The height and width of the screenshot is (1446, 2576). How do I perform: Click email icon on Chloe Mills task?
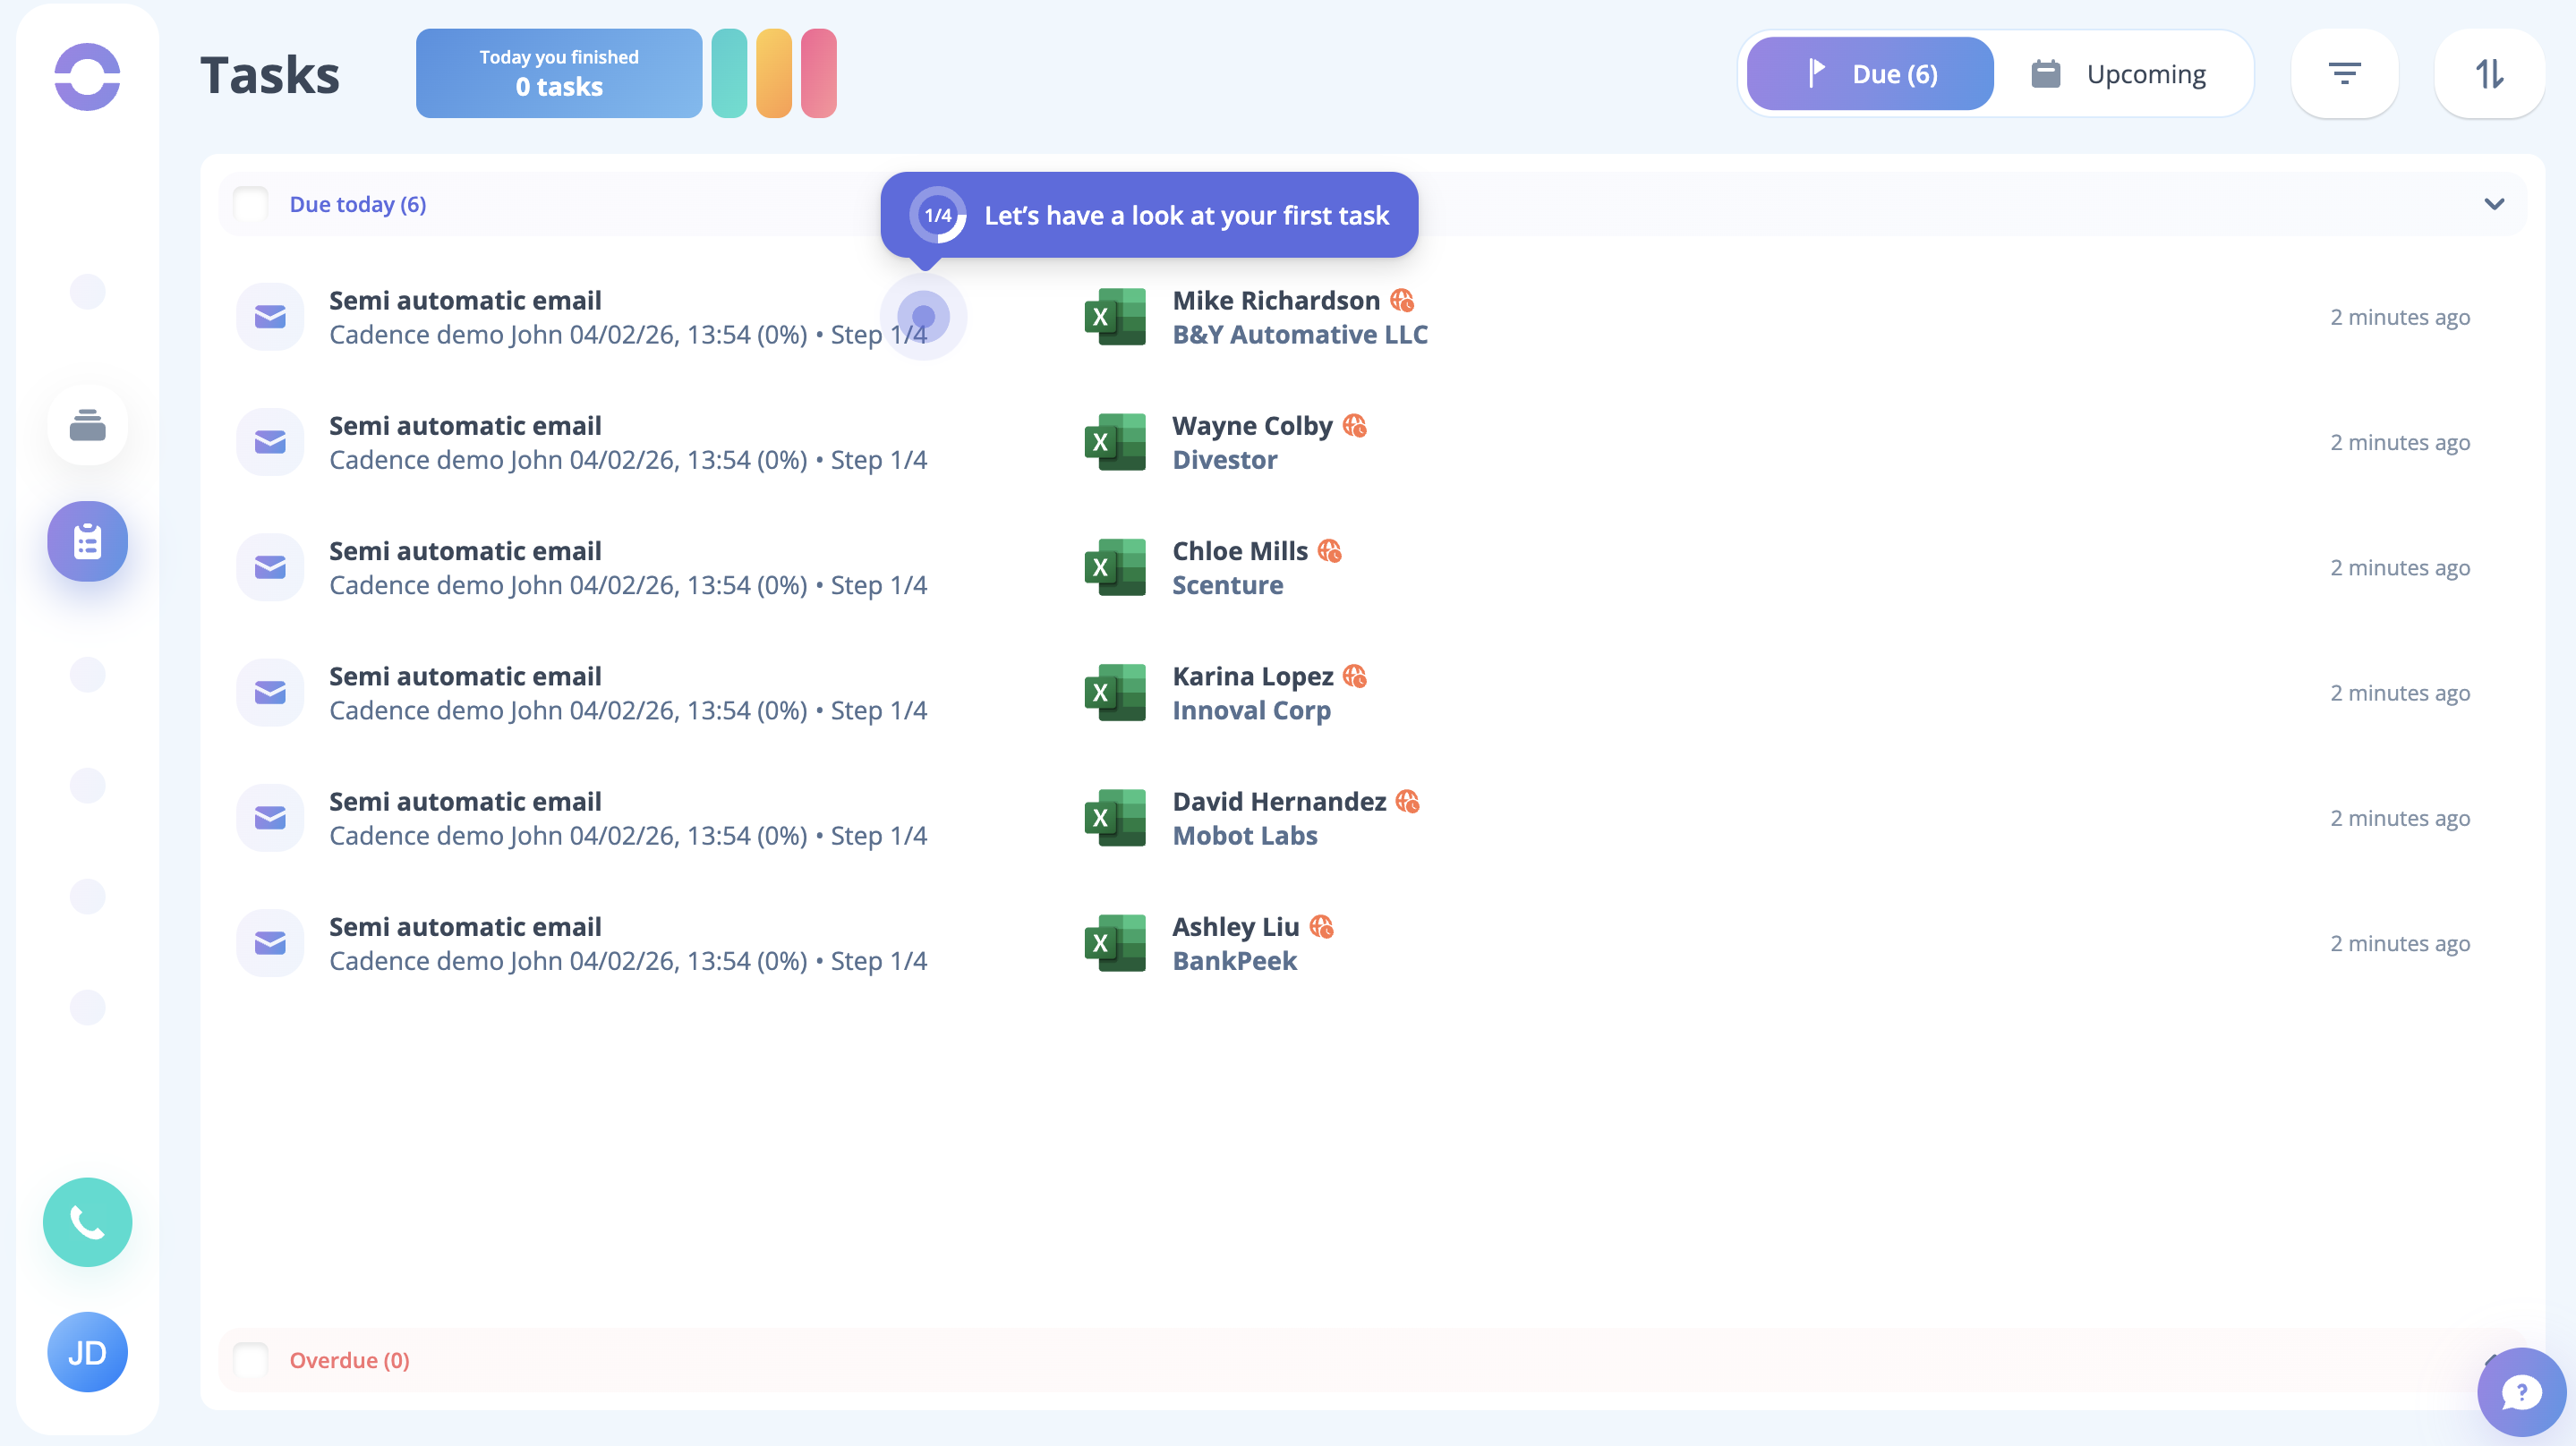point(270,567)
